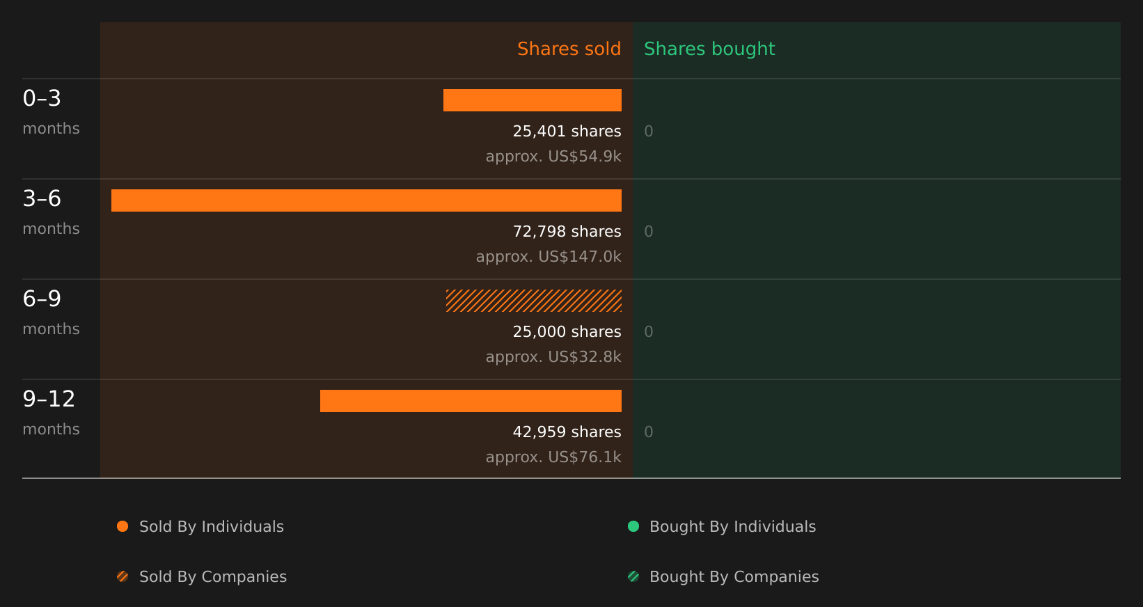This screenshot has width=1143, height=607.
Task: Select the 72,798 shares value
Action: 567,232
